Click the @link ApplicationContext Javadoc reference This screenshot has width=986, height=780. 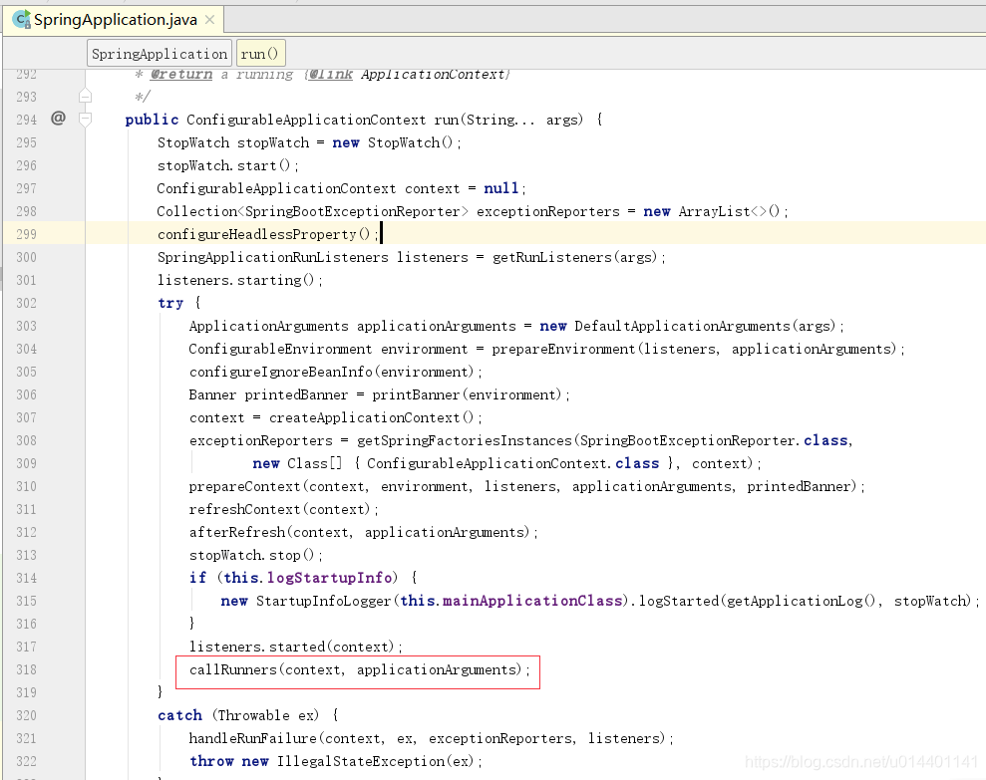tap(408, 74)
